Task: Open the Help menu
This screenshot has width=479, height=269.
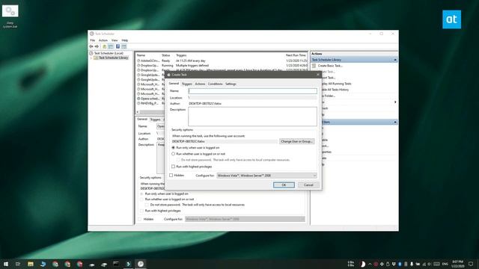Action: 125,40
